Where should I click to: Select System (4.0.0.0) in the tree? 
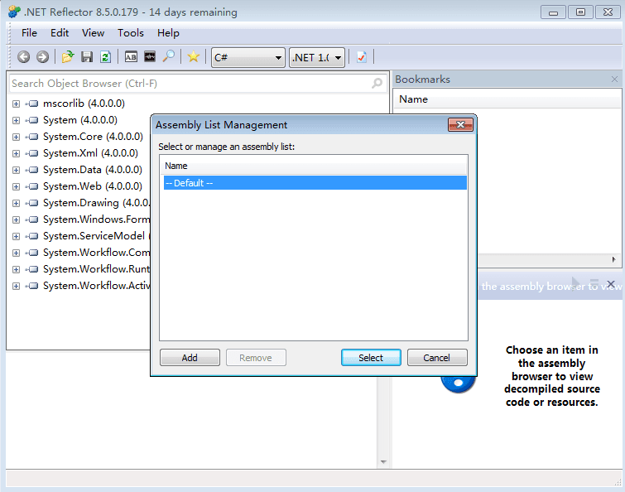(x=80, y=120)
